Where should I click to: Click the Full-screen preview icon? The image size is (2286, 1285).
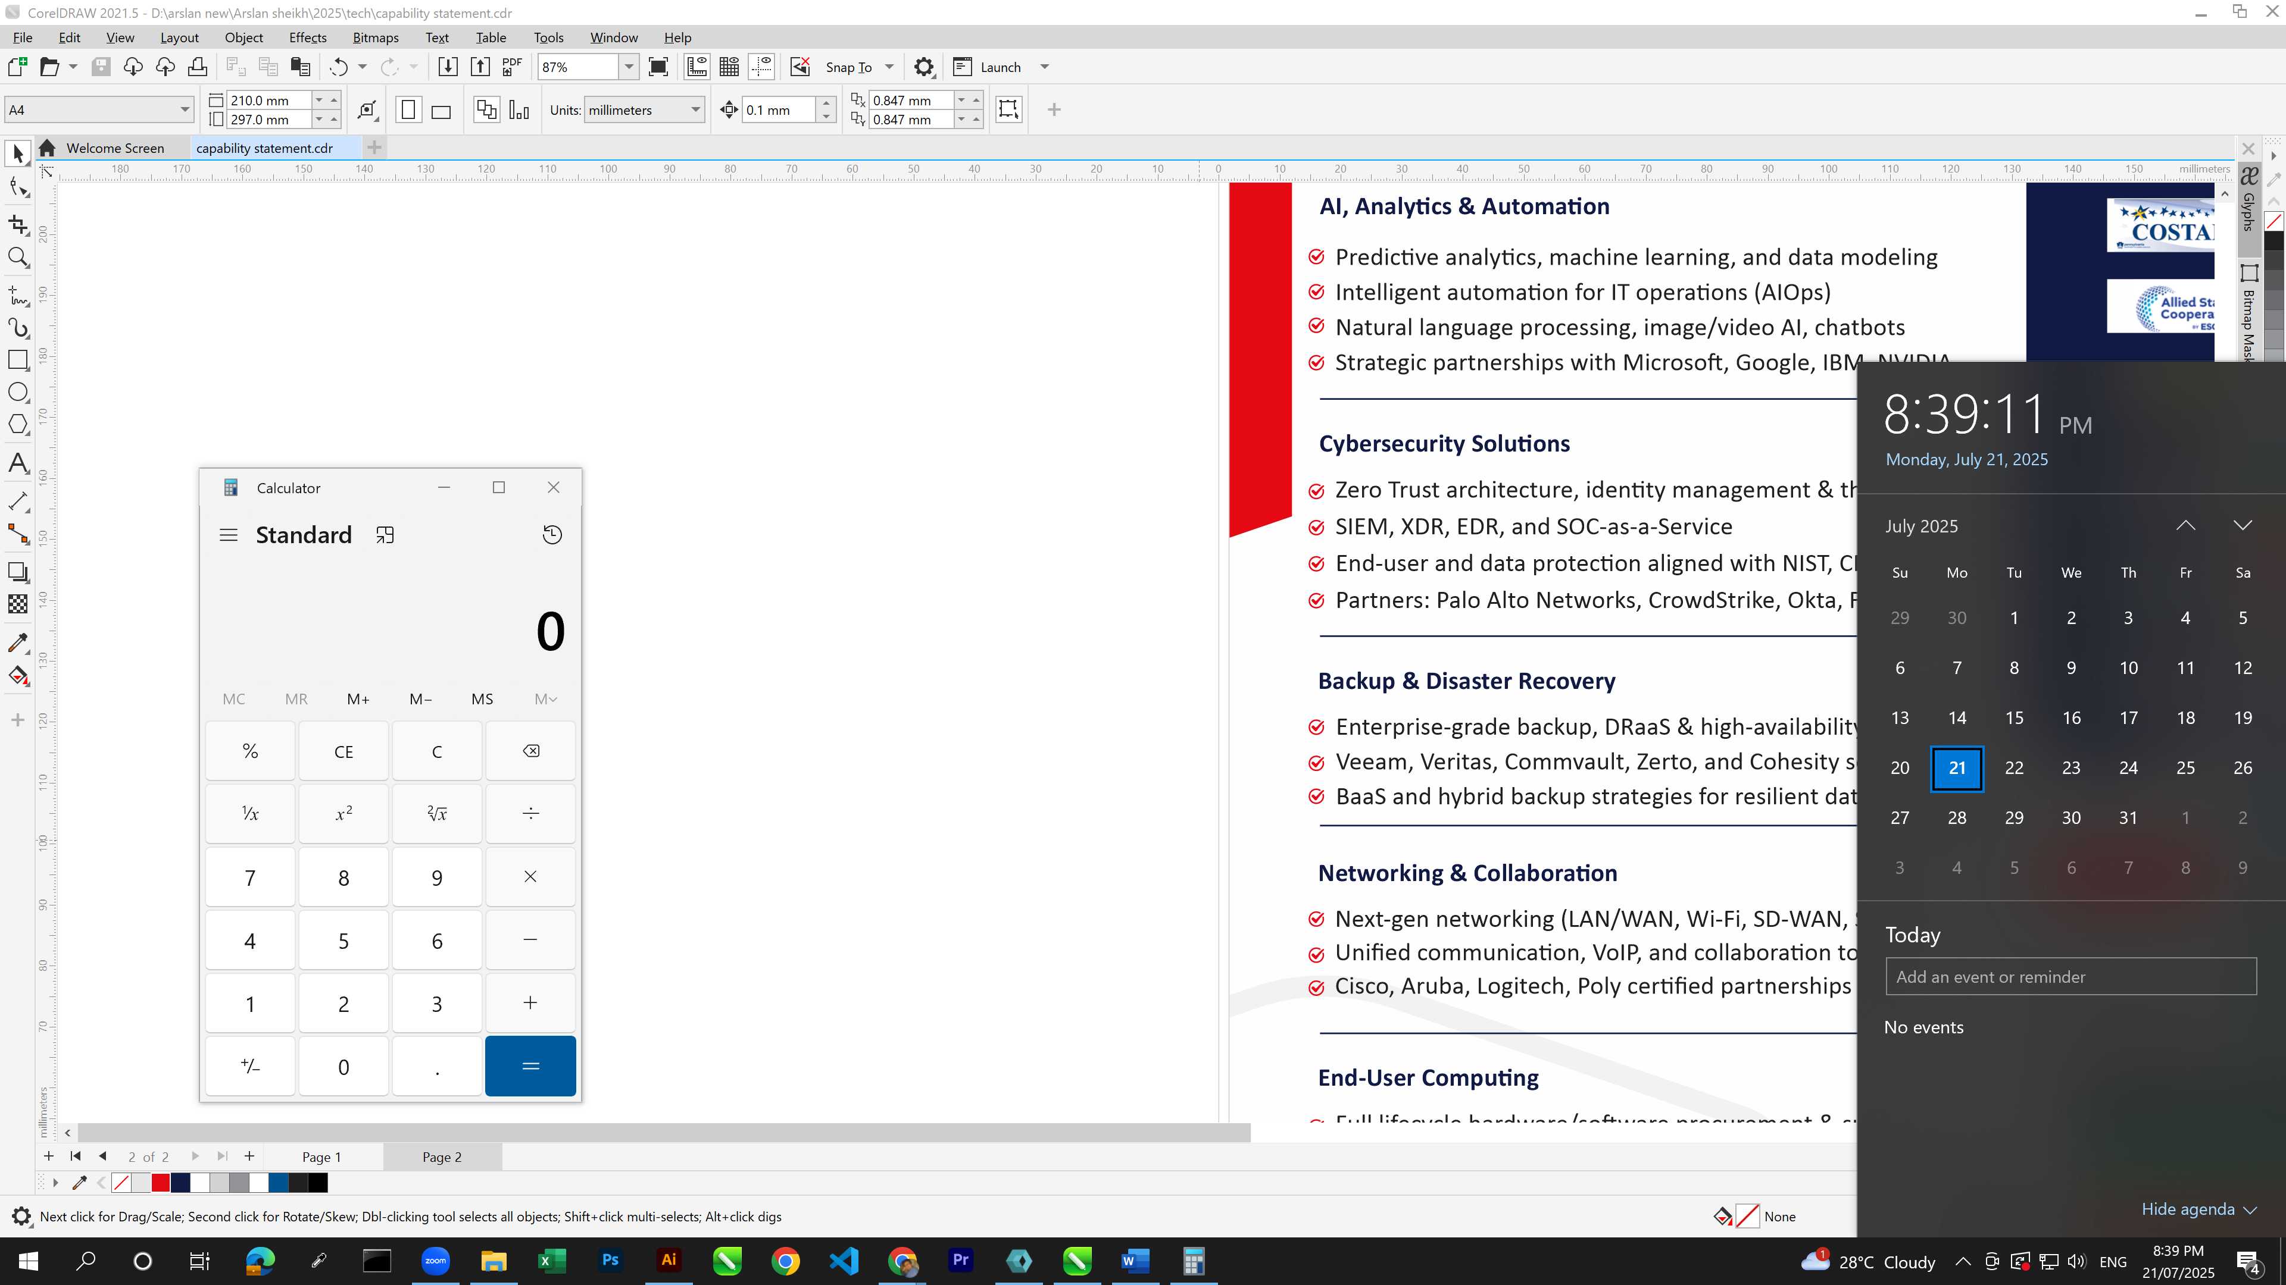pos(658,67)
